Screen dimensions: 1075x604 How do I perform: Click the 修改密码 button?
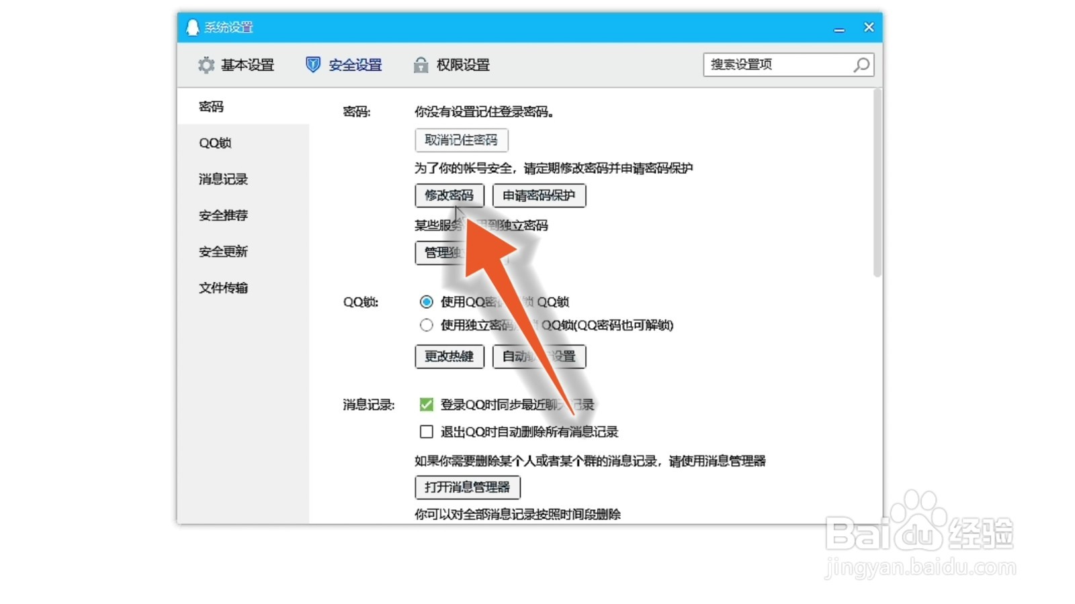tap(449, 195)
